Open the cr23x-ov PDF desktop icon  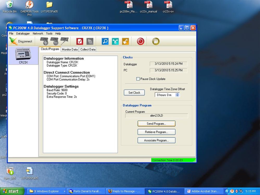click(168, 7)
